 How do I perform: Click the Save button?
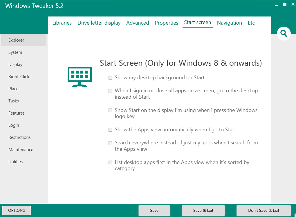pyautogui.click(x=154, y=210)
